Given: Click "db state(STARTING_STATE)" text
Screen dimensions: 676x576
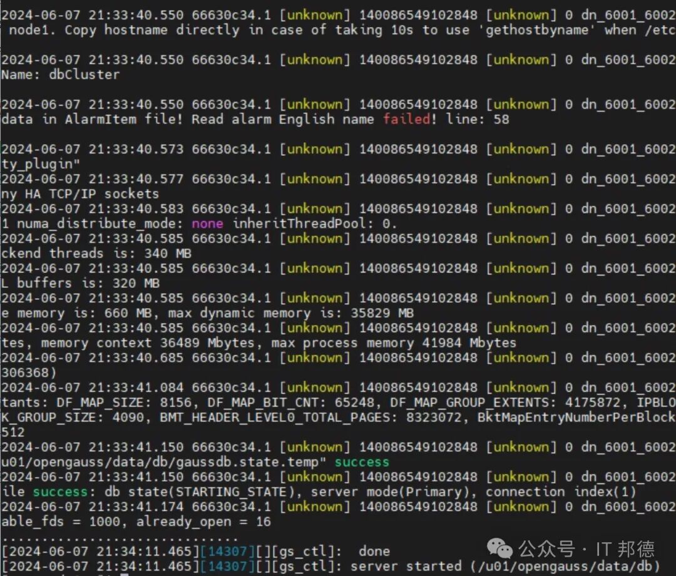Looking at the screenshot, I should [x=199, y=491].
